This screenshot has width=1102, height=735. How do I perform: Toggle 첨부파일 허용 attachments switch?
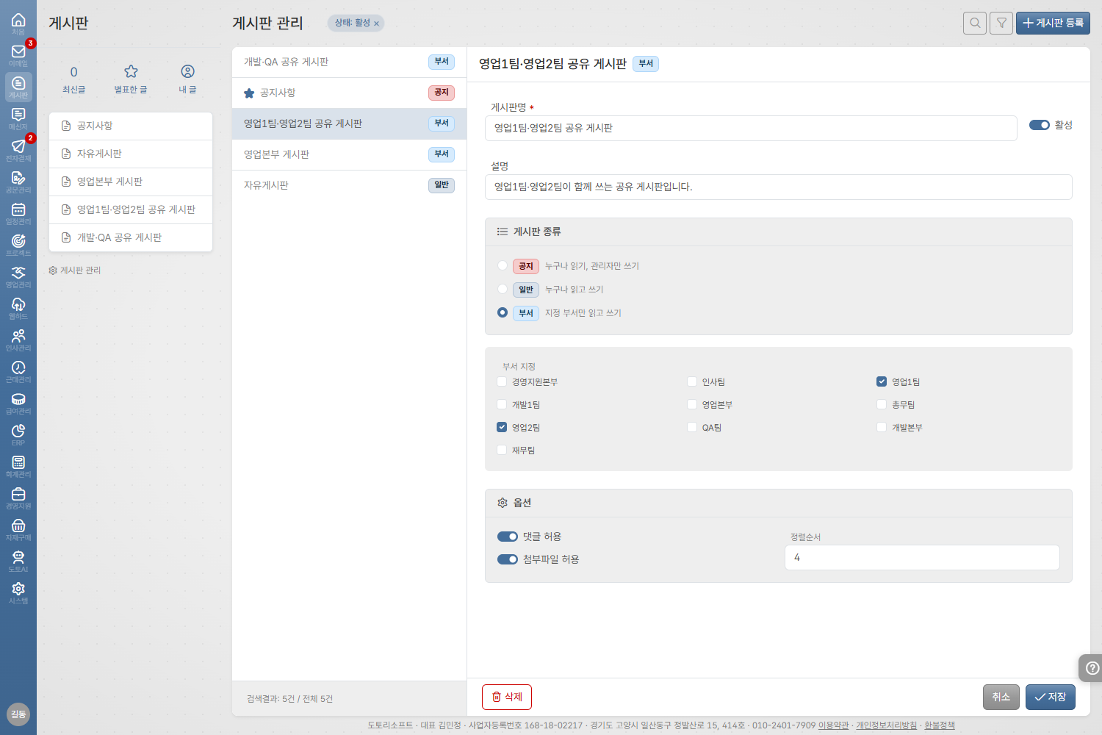point(508,559)
